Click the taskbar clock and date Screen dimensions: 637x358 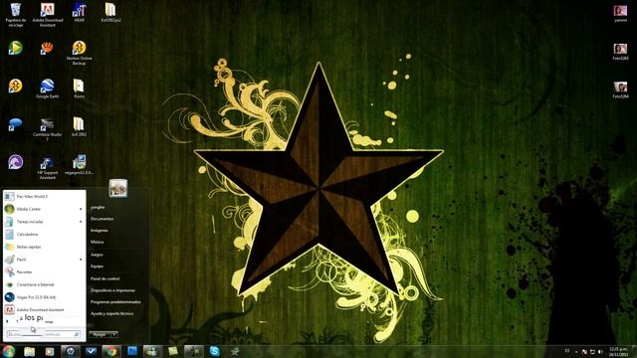point(618,351)
